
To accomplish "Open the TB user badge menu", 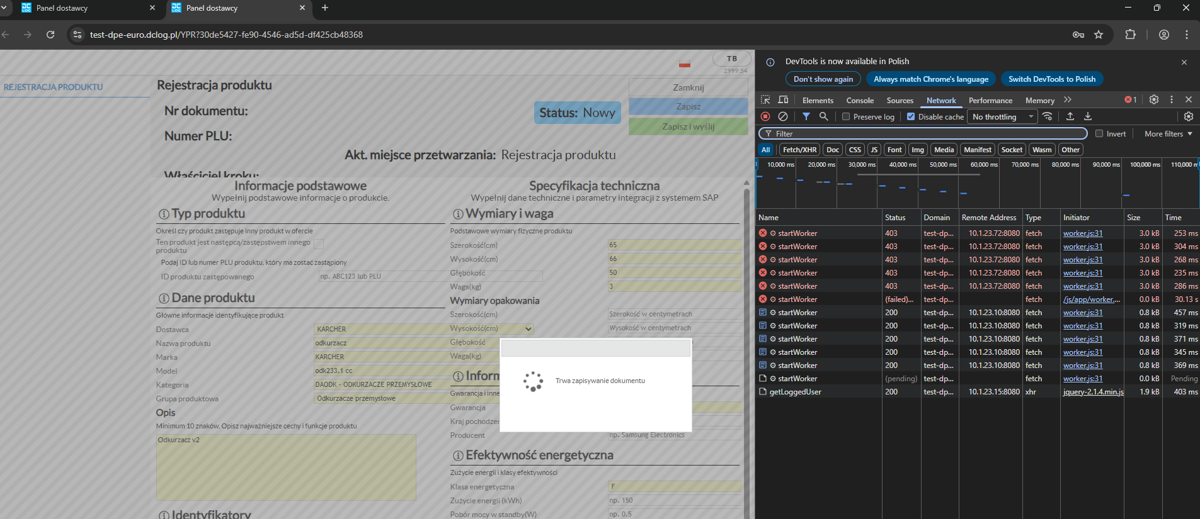I will (732, 59).
